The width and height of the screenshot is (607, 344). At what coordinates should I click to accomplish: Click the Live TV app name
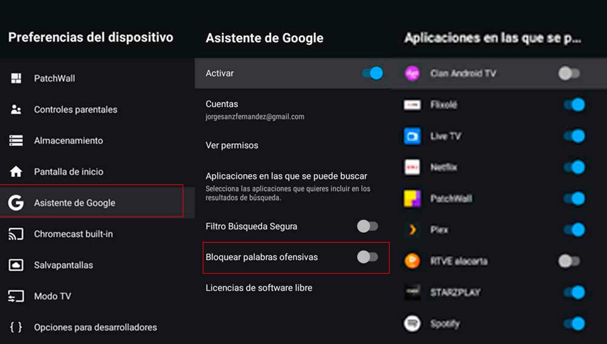(446, 137)
